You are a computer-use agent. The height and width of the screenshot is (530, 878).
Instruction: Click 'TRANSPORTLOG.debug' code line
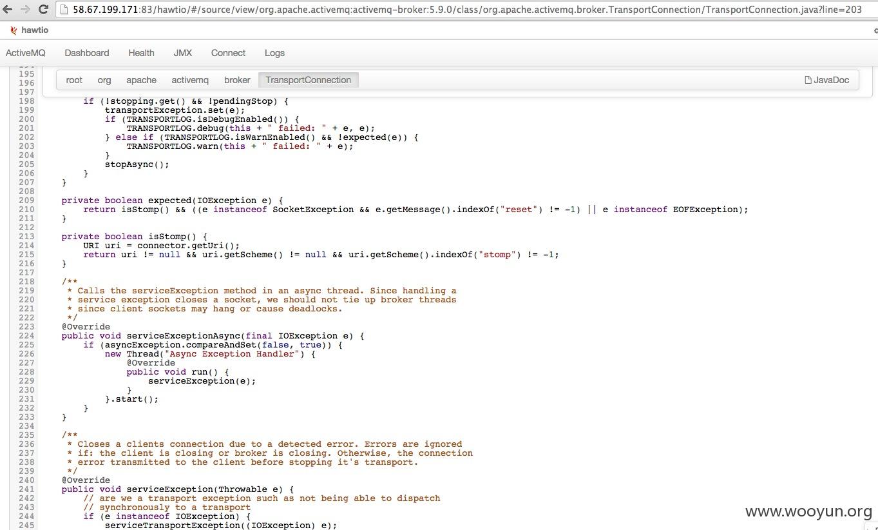(251, 128)
